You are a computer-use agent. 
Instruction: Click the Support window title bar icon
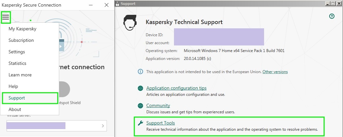tap(117, 4)
